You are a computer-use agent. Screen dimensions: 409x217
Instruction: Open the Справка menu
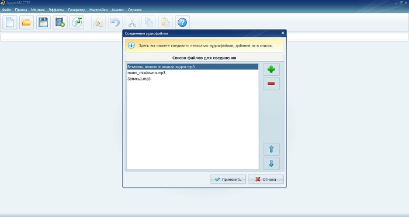[134, 10]
